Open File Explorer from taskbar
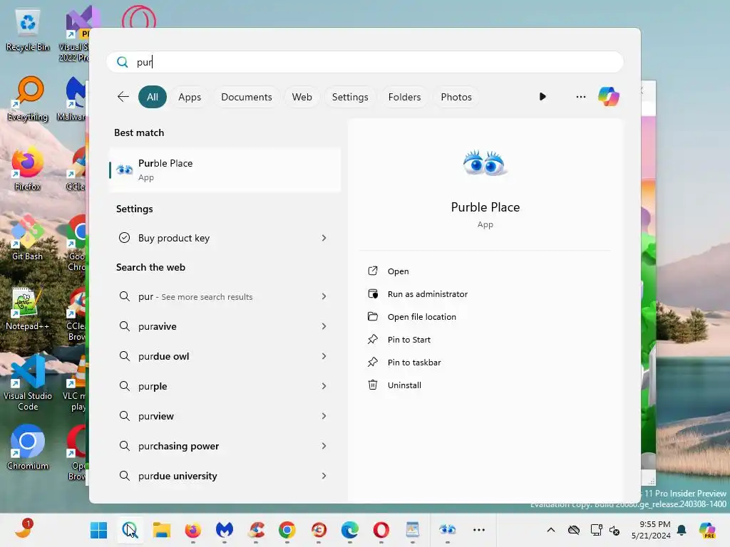Screen dimensions: 730x547 [162, 530]
